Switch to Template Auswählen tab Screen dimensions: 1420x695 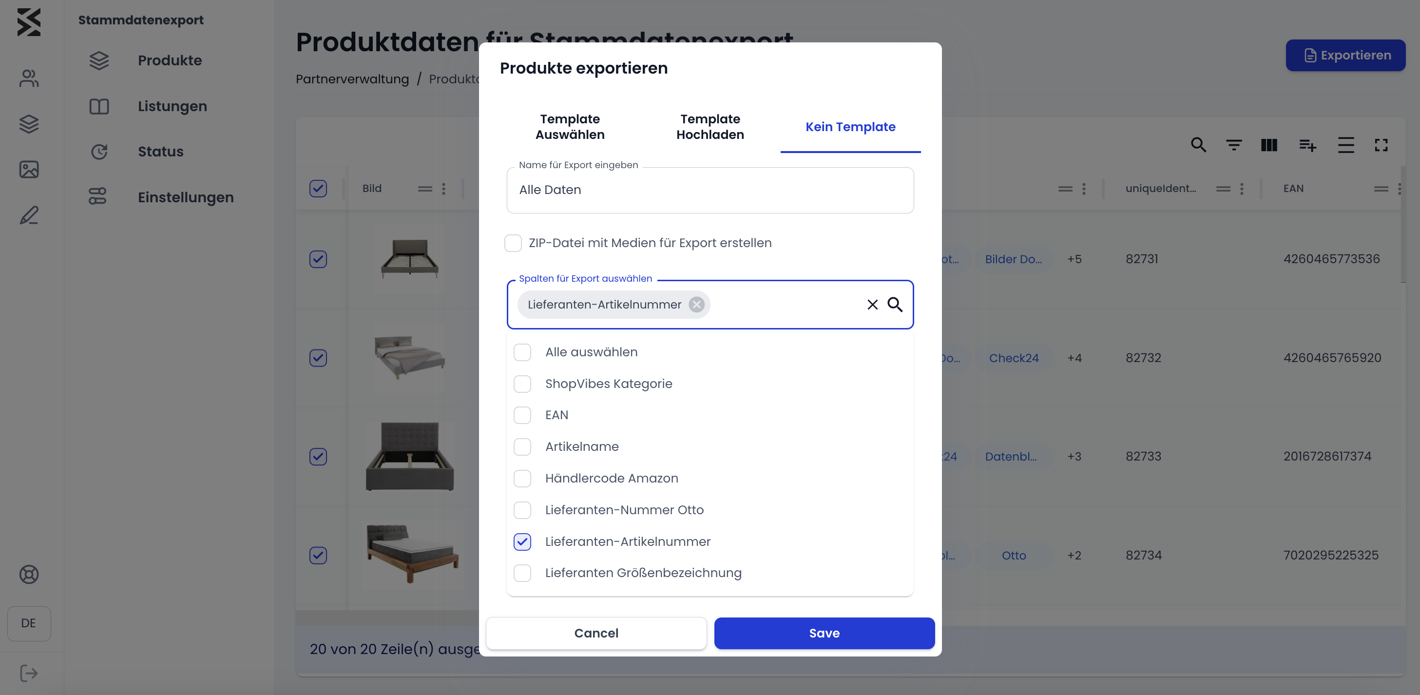click(x=570, y=127)
